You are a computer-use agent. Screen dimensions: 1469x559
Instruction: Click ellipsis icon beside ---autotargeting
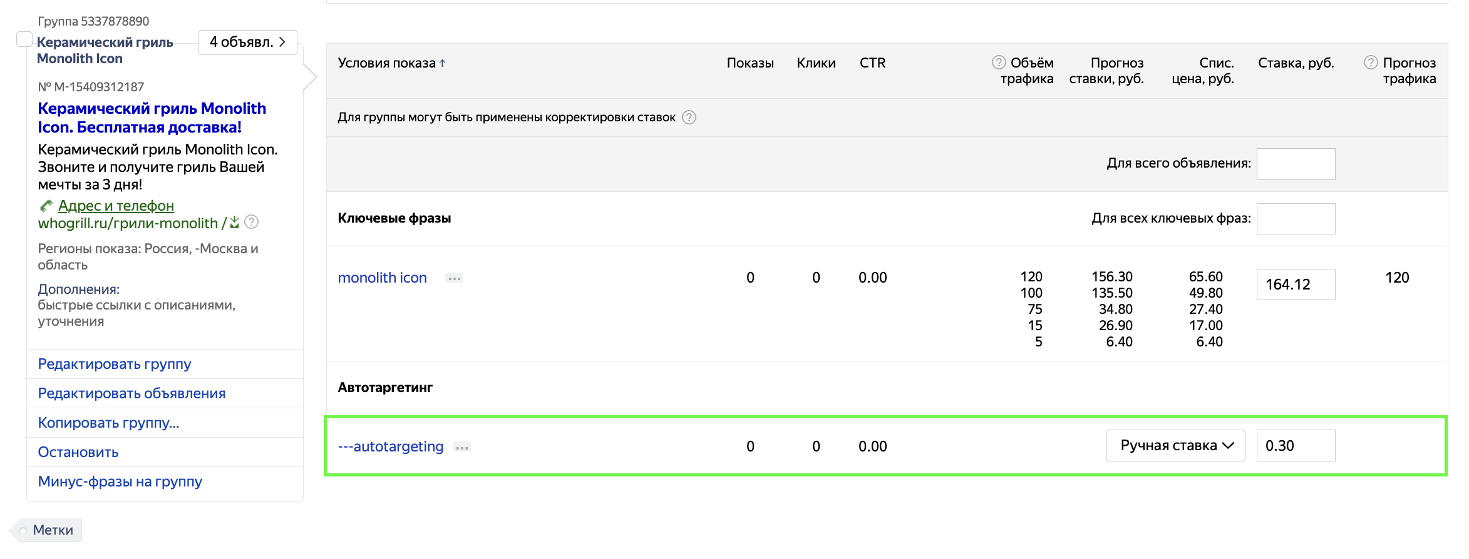pos(462,447)
